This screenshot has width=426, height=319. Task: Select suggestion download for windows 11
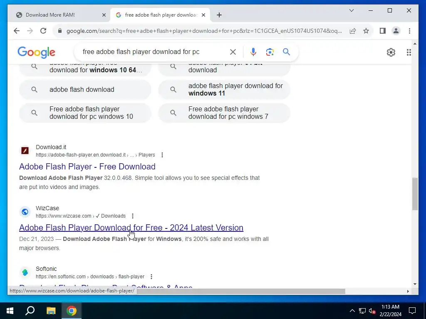coord(224,90)
